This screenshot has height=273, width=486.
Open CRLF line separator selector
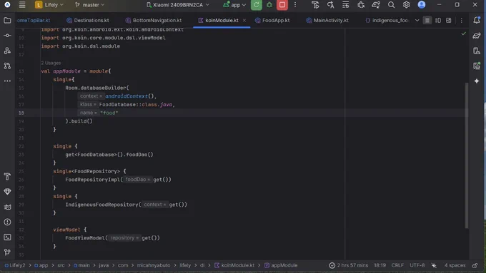(397, 265)
